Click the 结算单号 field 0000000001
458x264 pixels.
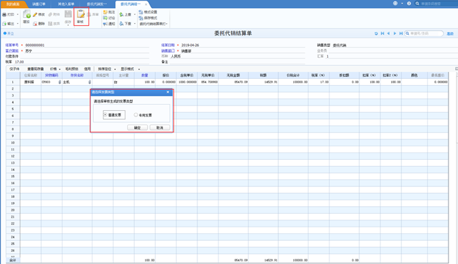tap(86, 46)
